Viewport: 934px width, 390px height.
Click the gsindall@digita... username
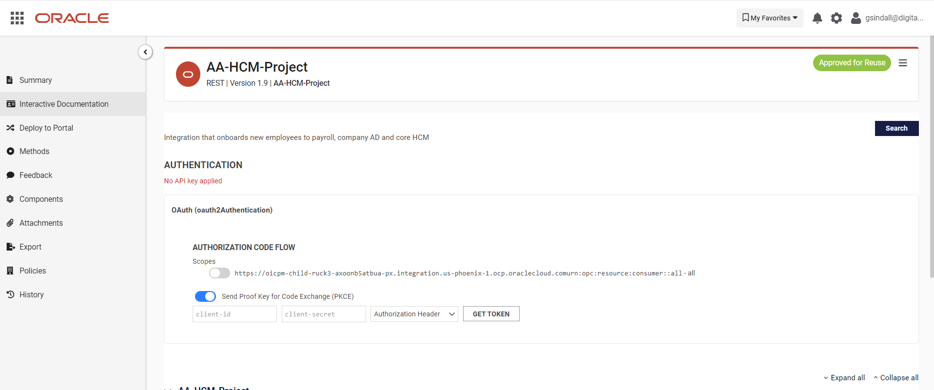(895, 18)
